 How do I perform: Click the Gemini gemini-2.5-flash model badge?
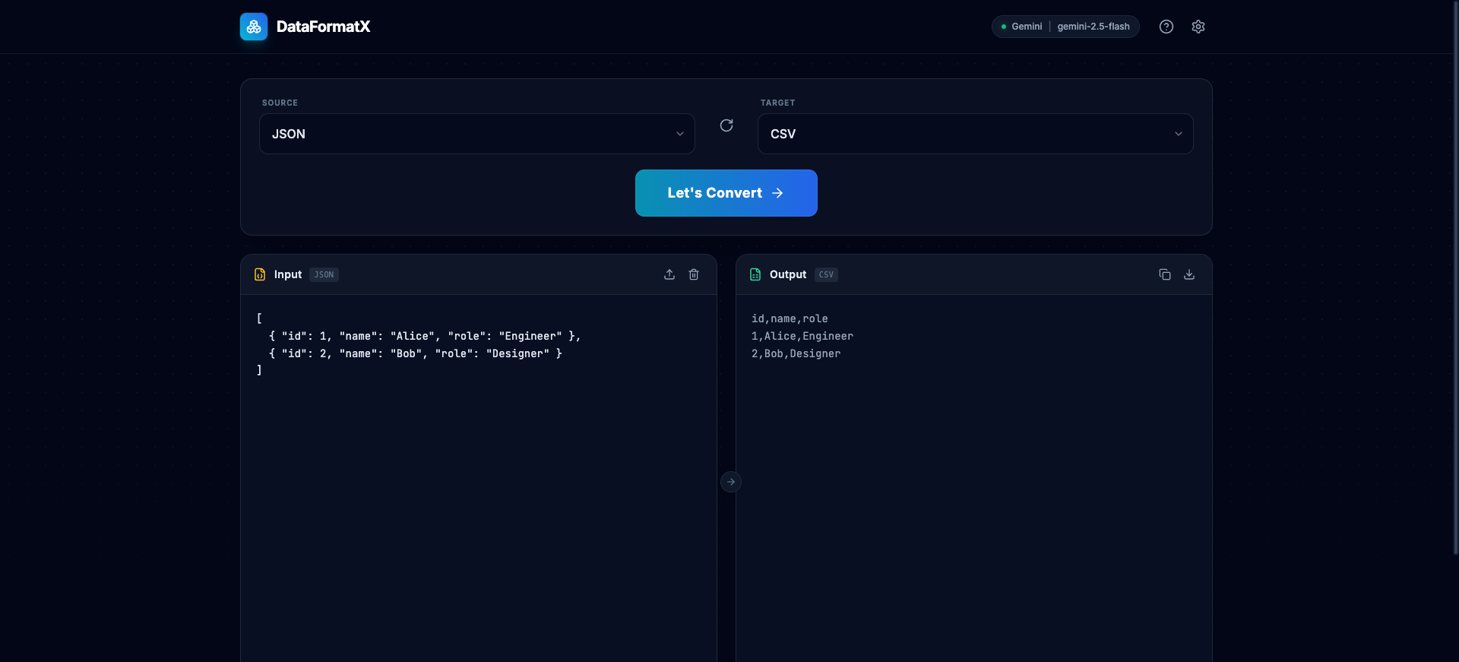(x=1065, y=27)
